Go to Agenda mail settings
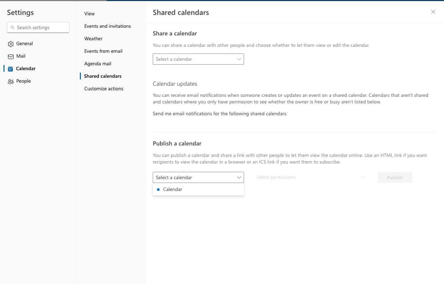This screenshot has width=444, height=284. [x=98, y=64]
